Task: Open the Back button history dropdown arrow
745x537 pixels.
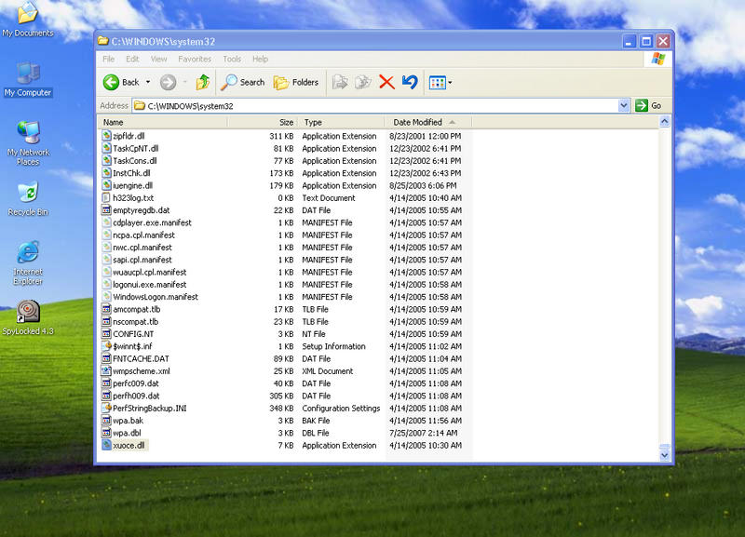Action: coord(148,82)
